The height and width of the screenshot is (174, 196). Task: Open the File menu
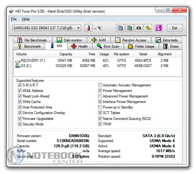(x=14, y=19)
